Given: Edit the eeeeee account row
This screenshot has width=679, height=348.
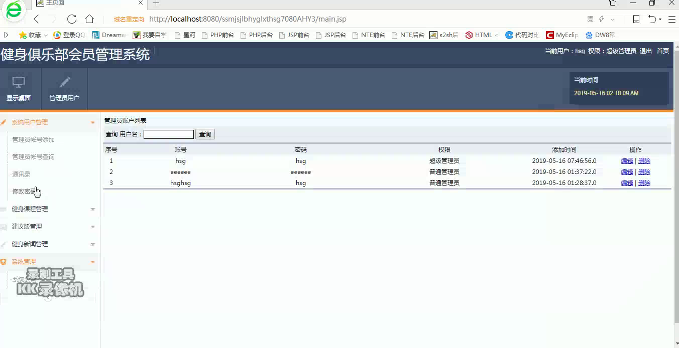Looking at the screenshot, I should point(627,172).
